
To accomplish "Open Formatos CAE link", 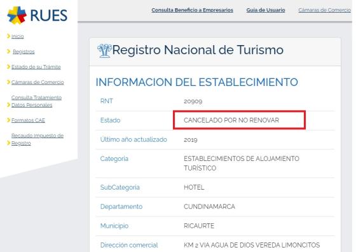I will (x=28, y=120).
